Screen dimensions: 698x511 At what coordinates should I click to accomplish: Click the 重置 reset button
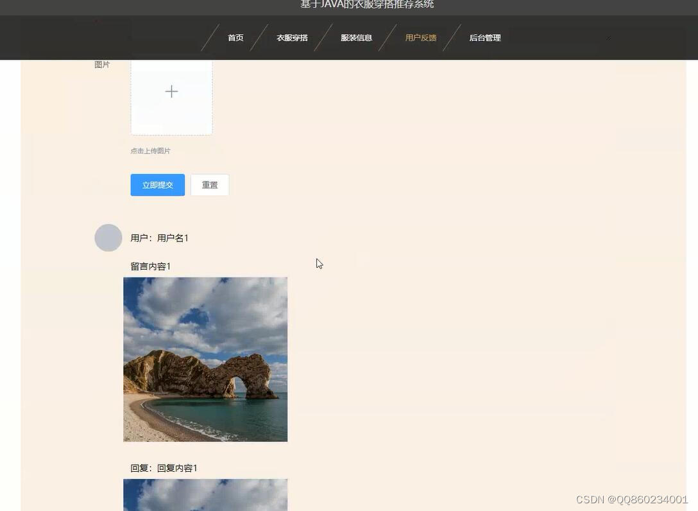[210, 185]
